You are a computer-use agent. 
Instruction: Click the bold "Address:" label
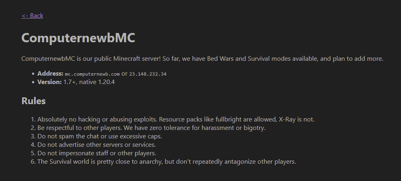tap(50, 74)
